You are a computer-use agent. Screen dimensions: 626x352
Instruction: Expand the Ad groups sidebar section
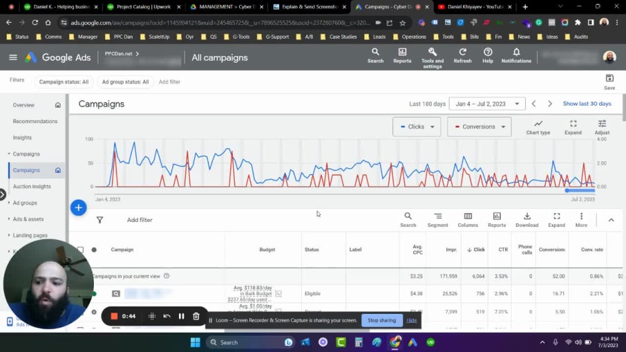[x=9, y=203]
